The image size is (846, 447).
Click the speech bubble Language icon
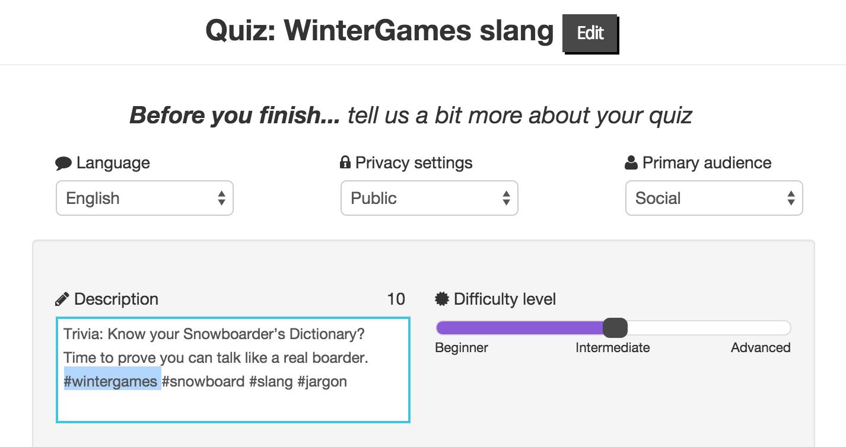pyautogui.click(x=63, y=164)
